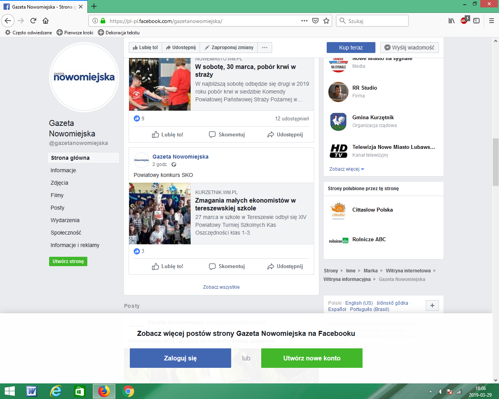
Task: Open Gmina Kurzętnik crest icon
Action: click(338, 122)
